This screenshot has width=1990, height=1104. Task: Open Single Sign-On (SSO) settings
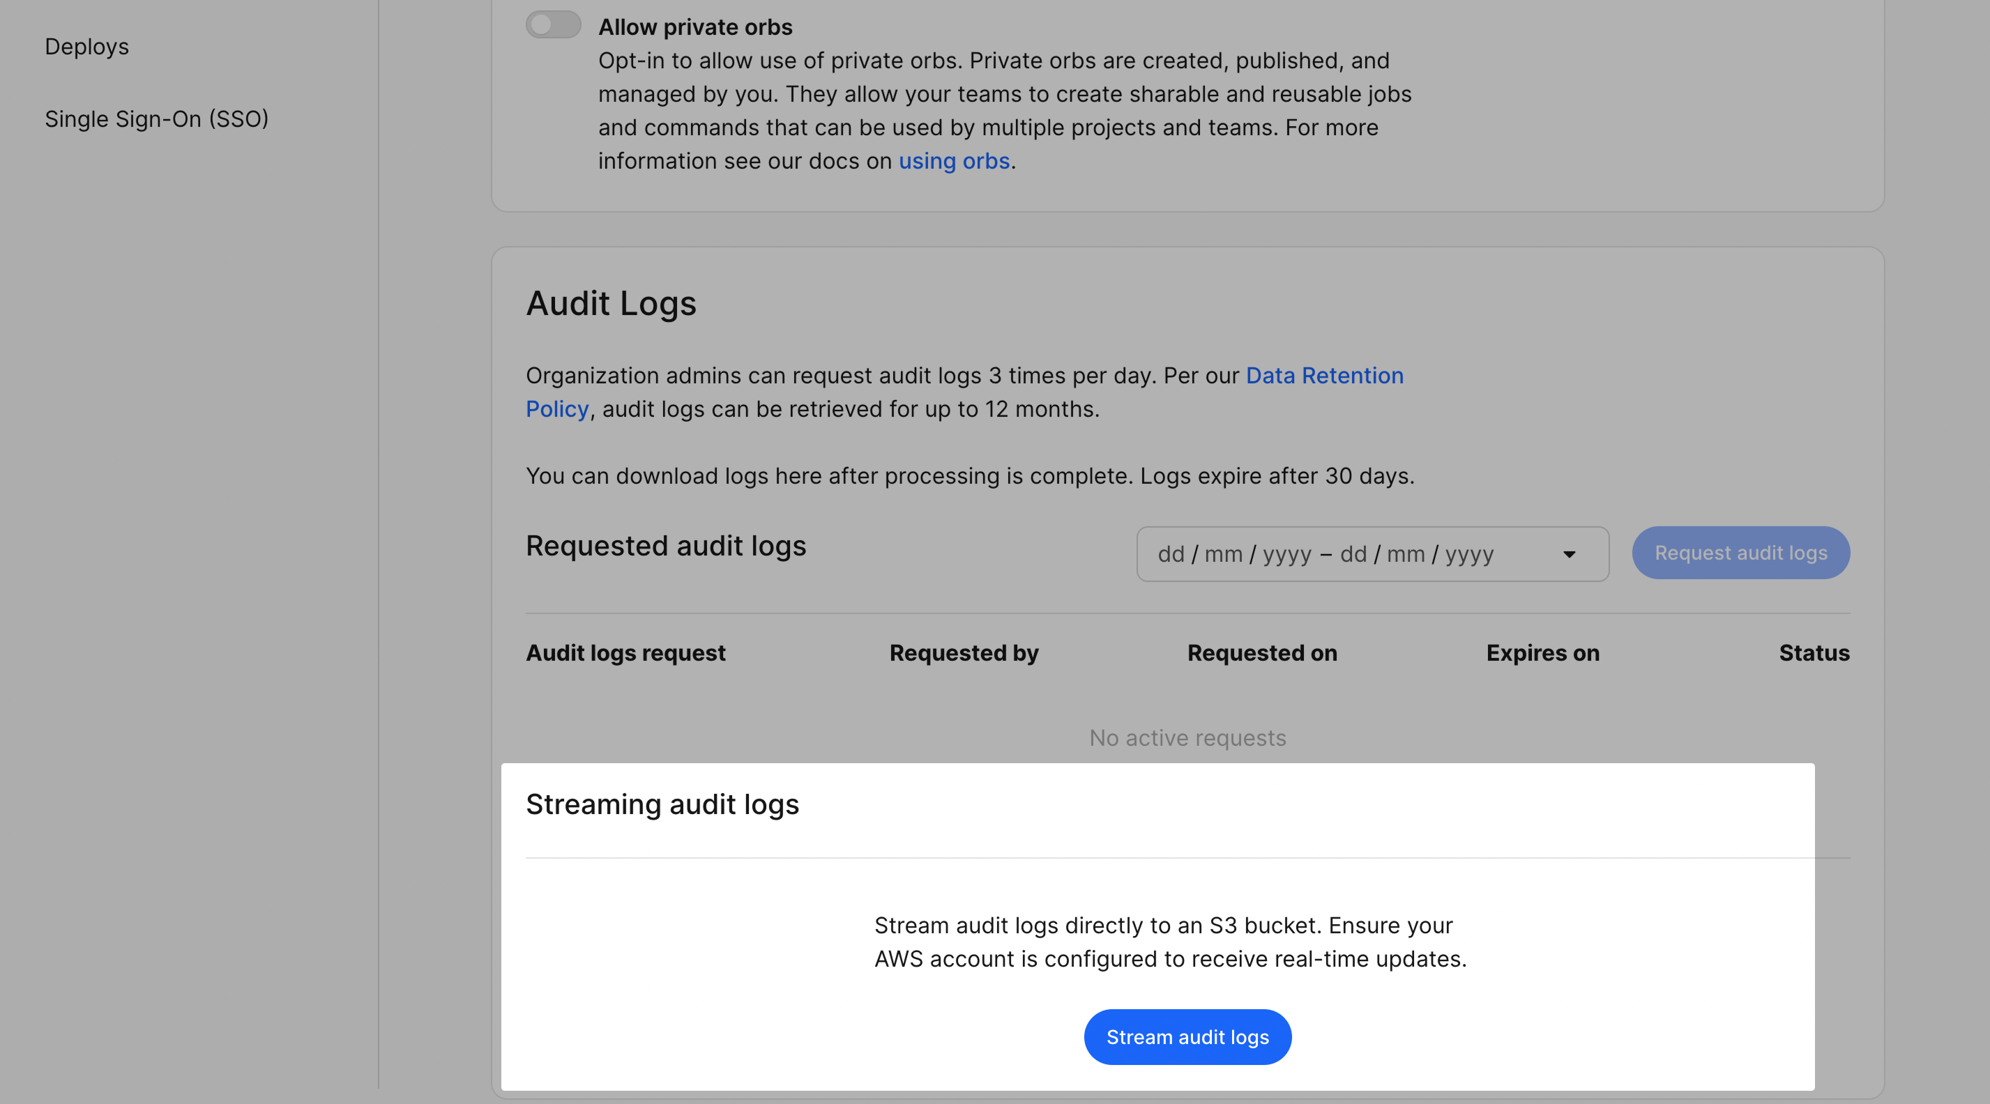coord(156,119)
